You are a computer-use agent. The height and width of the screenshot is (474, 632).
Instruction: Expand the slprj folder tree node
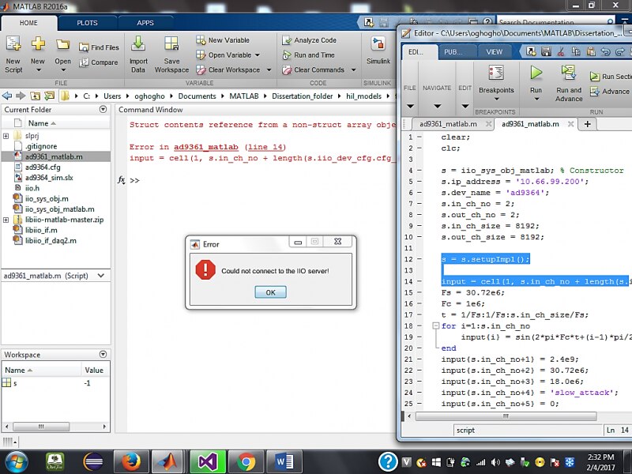click(6, 136)
